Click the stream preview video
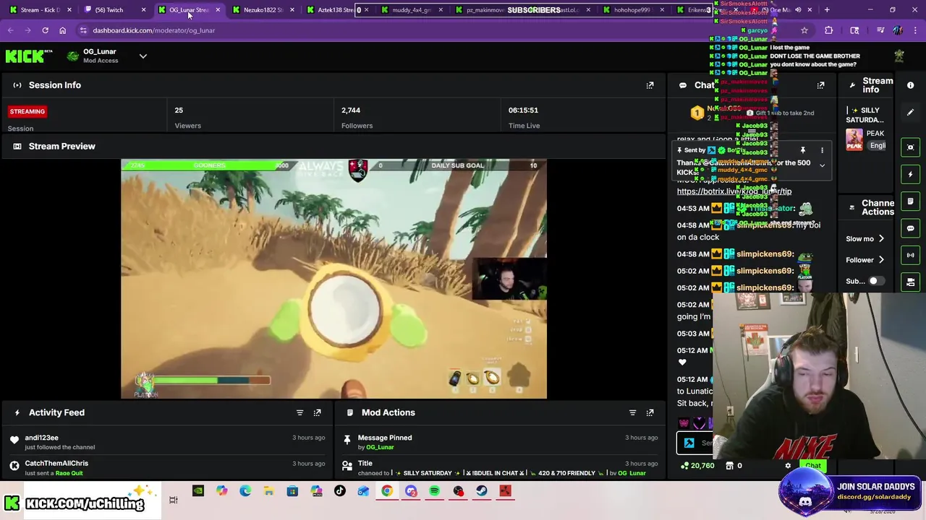Viewport: 926px width, 520px height. [334, 279]
